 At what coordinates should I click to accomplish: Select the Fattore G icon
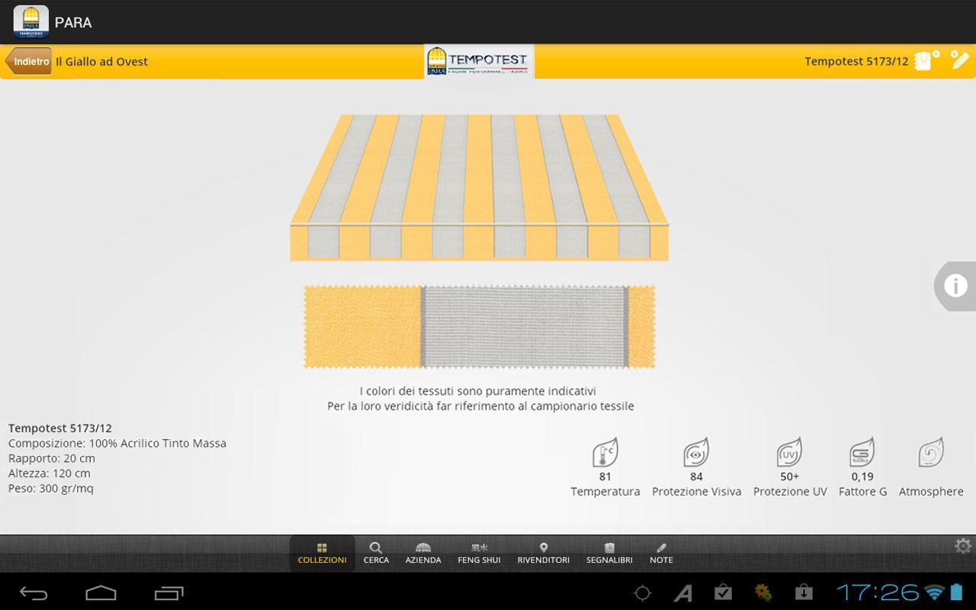[862, 453]
